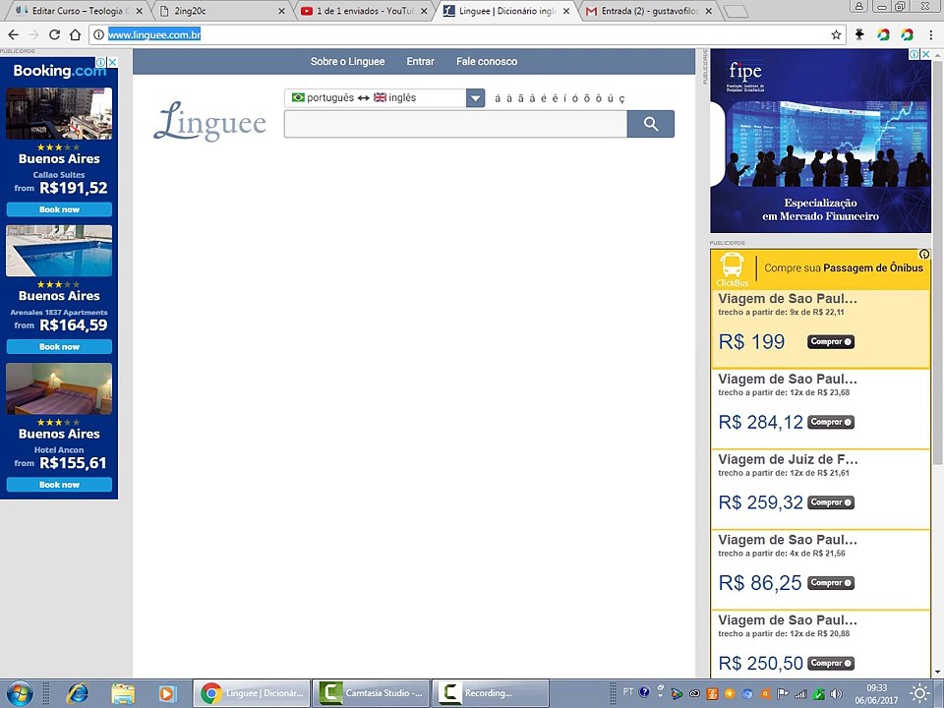Click Comprar for the R$ 199 trip
The image size is (944, 708).
click(x=830, y=342)
